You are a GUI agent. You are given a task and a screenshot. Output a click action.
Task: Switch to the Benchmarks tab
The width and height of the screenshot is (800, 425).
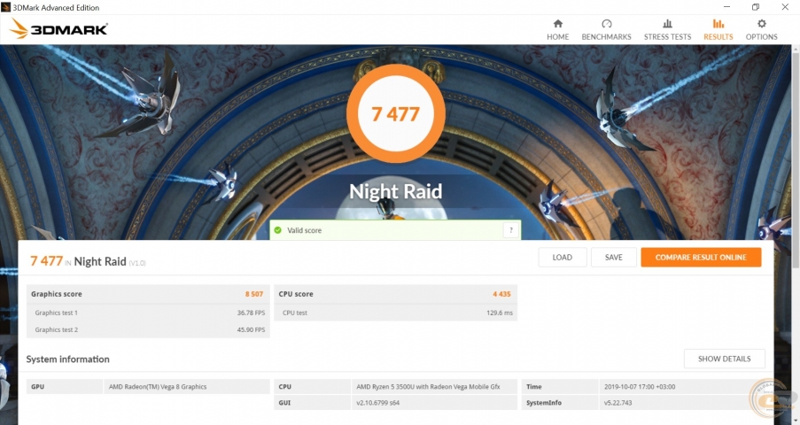point(606,29)
